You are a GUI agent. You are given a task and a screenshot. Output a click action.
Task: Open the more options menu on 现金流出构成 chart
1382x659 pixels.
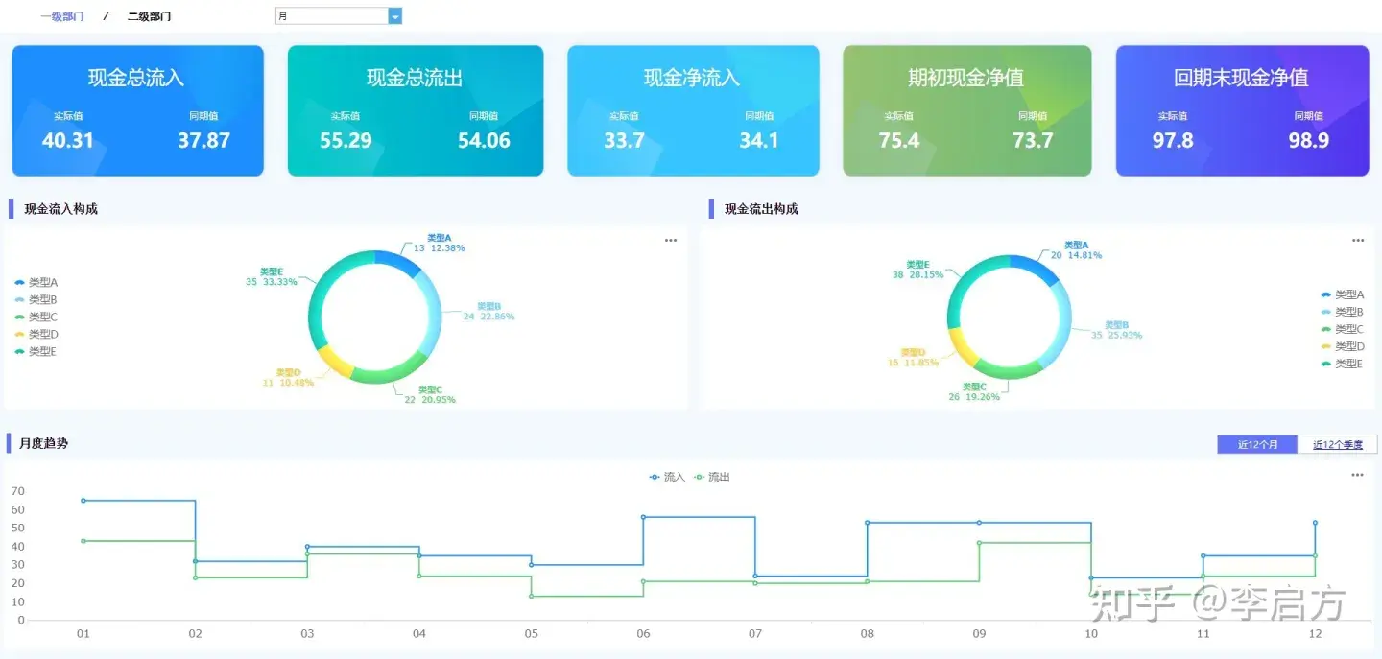click(1357, 240)
